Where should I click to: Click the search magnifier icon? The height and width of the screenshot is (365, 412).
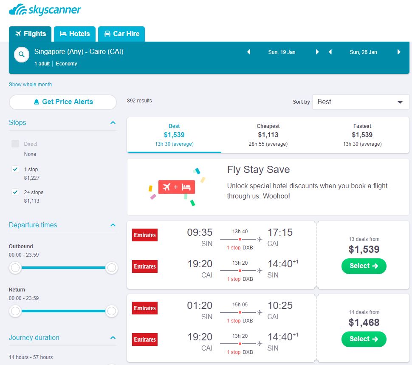[21, 55]
